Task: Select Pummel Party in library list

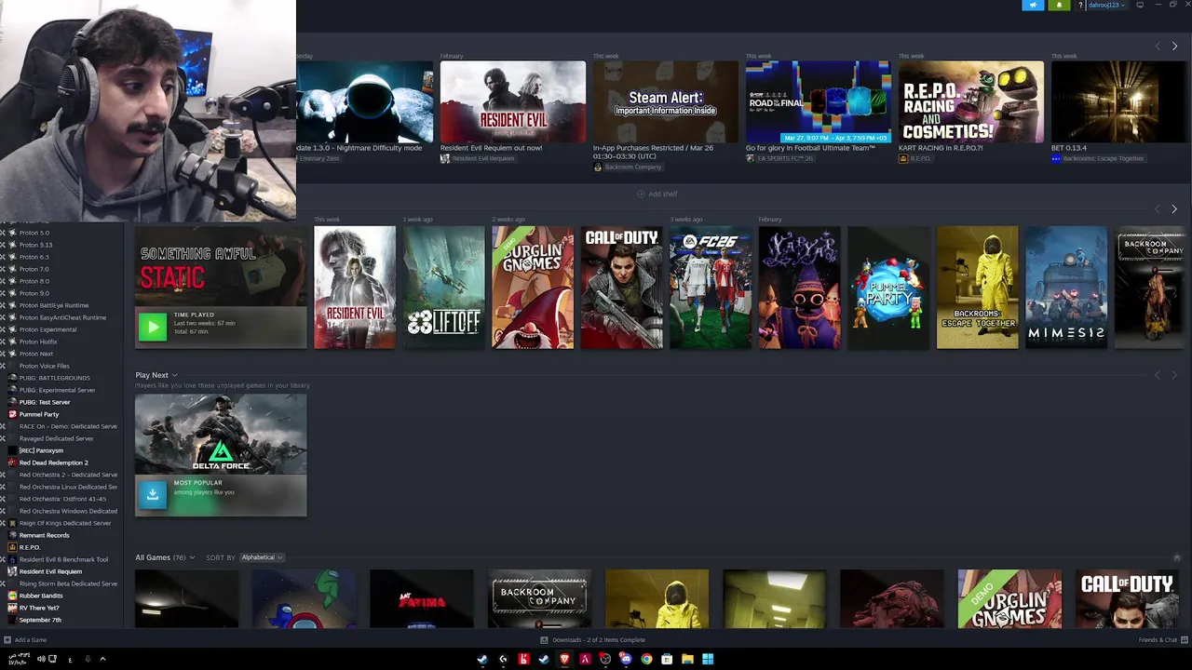Action: (38, 414)
